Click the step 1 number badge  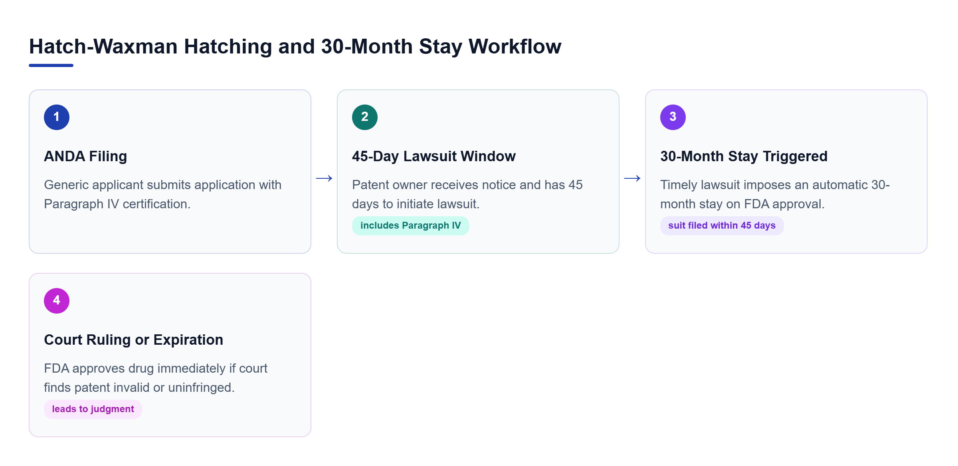pyautogui.click(x=57, y=117)
